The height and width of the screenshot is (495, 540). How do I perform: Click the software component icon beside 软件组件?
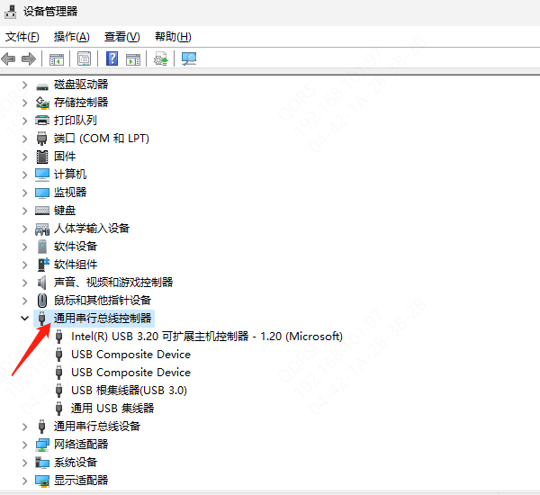click(x=43, y=265)
